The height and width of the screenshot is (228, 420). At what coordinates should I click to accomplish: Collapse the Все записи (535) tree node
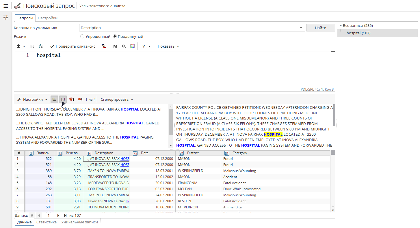coord(341,26)
